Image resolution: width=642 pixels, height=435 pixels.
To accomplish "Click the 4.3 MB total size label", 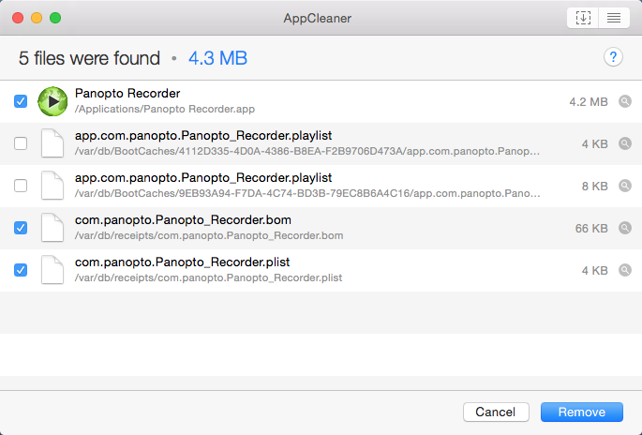I will (217, 58).
